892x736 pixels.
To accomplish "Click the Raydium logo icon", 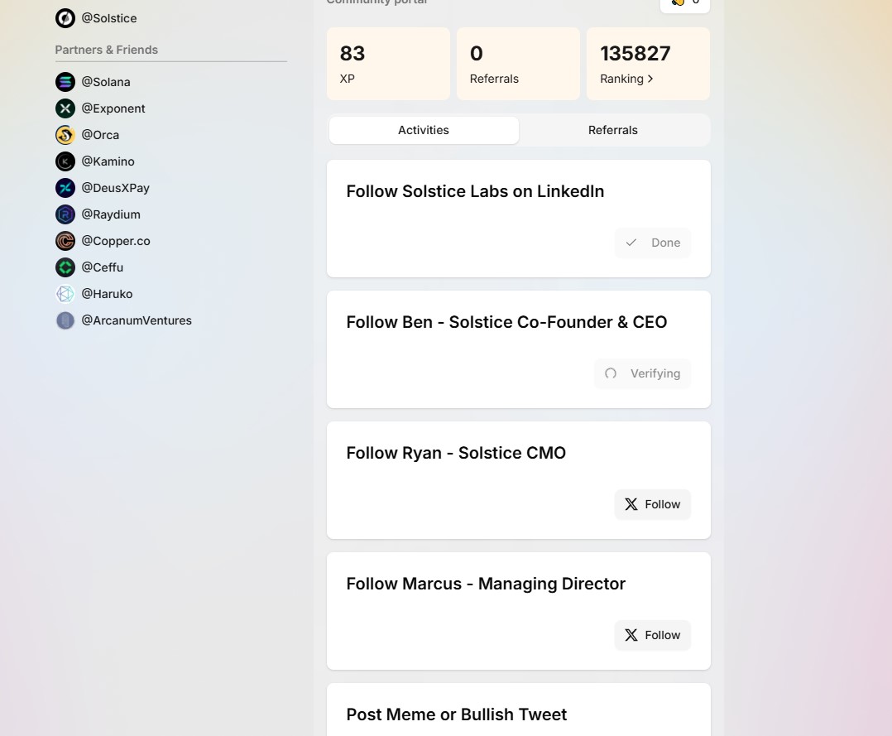I will coord(65,214).
